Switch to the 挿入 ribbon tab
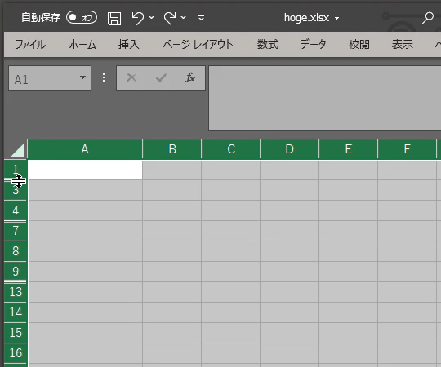 128,45
